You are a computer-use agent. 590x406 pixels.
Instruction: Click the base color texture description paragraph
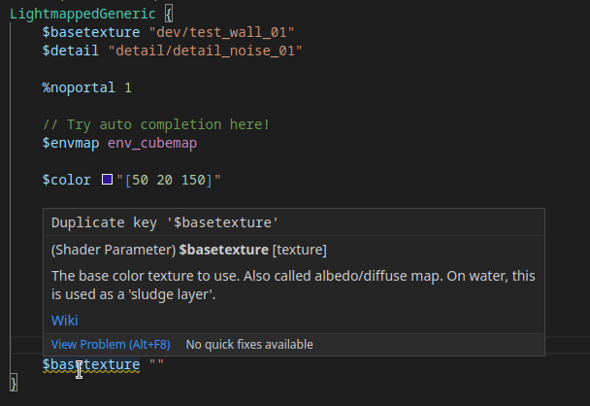point(293,286)
